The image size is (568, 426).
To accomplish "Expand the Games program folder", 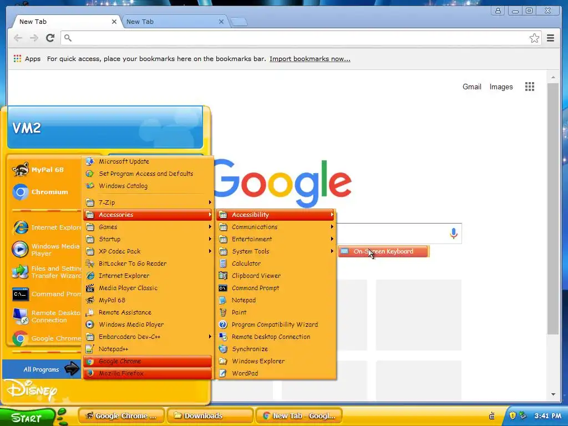I will tap(148, 227).
